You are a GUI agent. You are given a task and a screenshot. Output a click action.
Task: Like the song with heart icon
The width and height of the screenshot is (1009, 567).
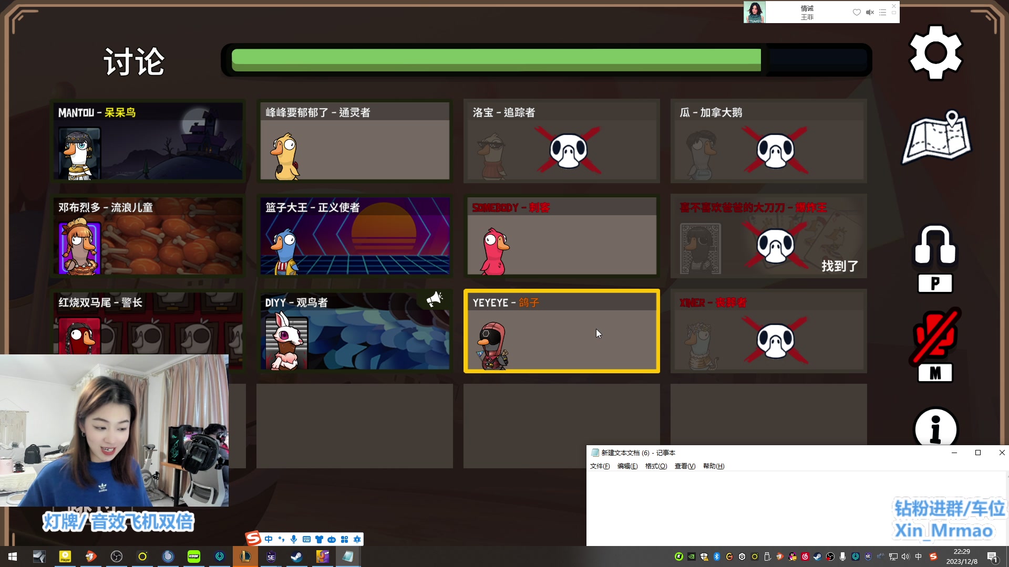(857, 12)
